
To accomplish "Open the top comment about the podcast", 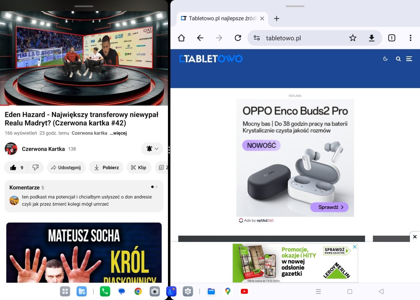I will point(87,200).
